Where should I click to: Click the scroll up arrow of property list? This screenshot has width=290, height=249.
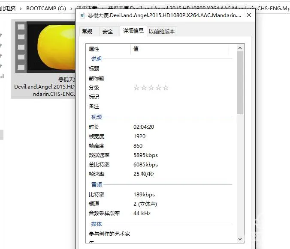[240, 48]
